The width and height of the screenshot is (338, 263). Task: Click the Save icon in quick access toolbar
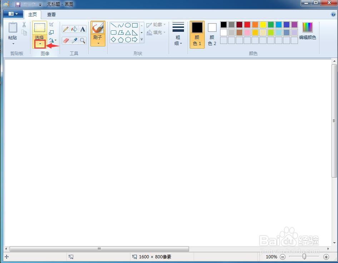(18, 4)
